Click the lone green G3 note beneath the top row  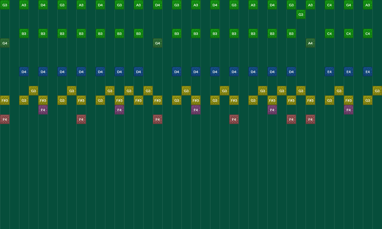point(301,15)
